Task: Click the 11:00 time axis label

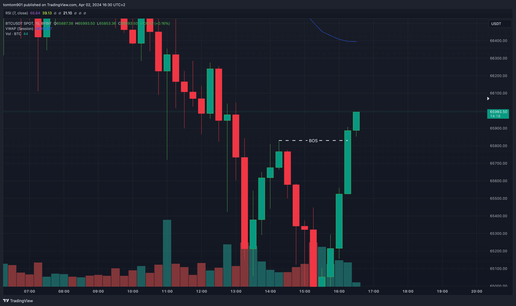Action: (x=167, y=291)
